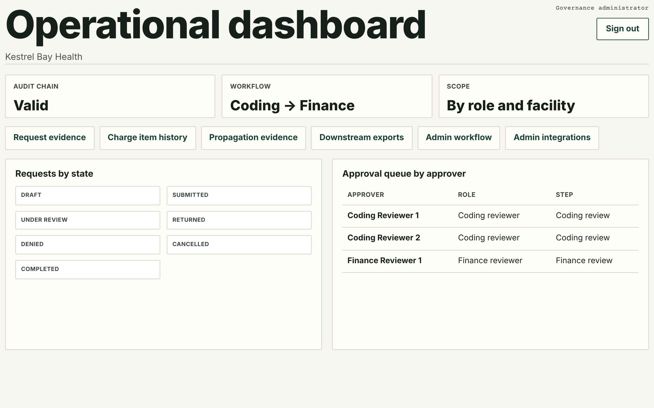Go to Propagation evidence
This screenshot has height=408, width=654.
tap(253, 138)
